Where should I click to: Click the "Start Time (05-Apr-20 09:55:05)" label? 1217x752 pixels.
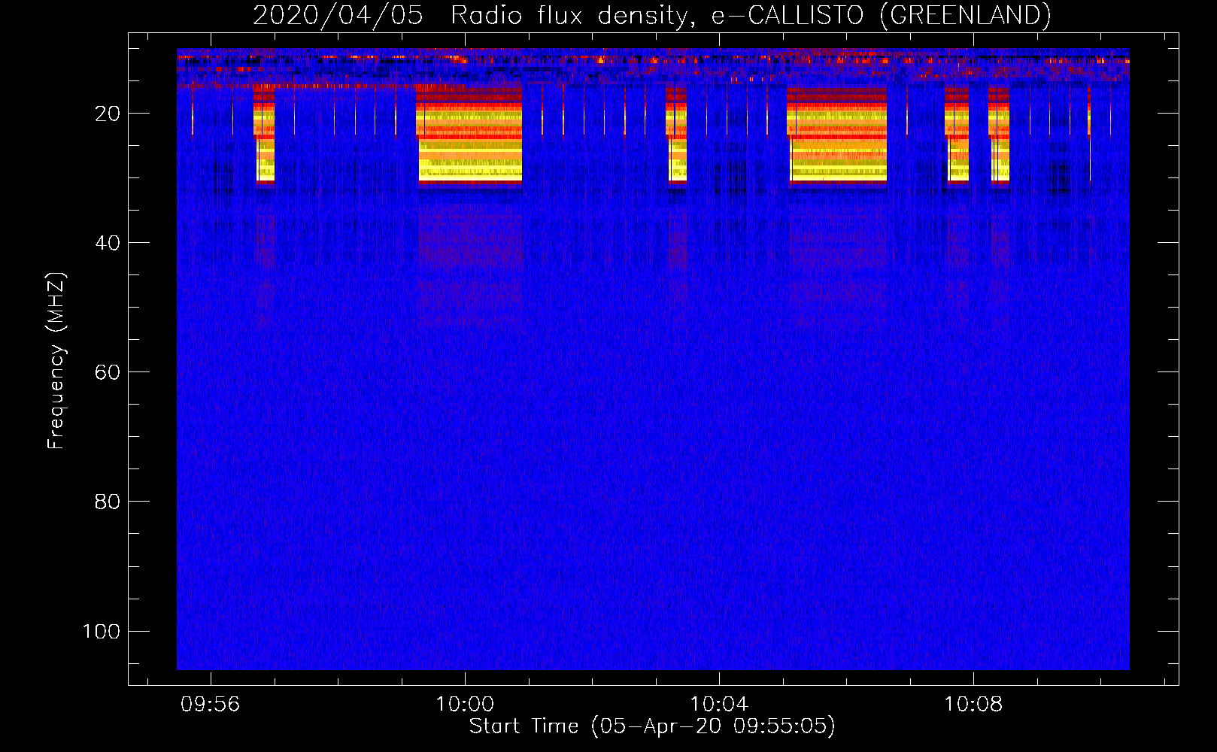[x=652, y=726]
